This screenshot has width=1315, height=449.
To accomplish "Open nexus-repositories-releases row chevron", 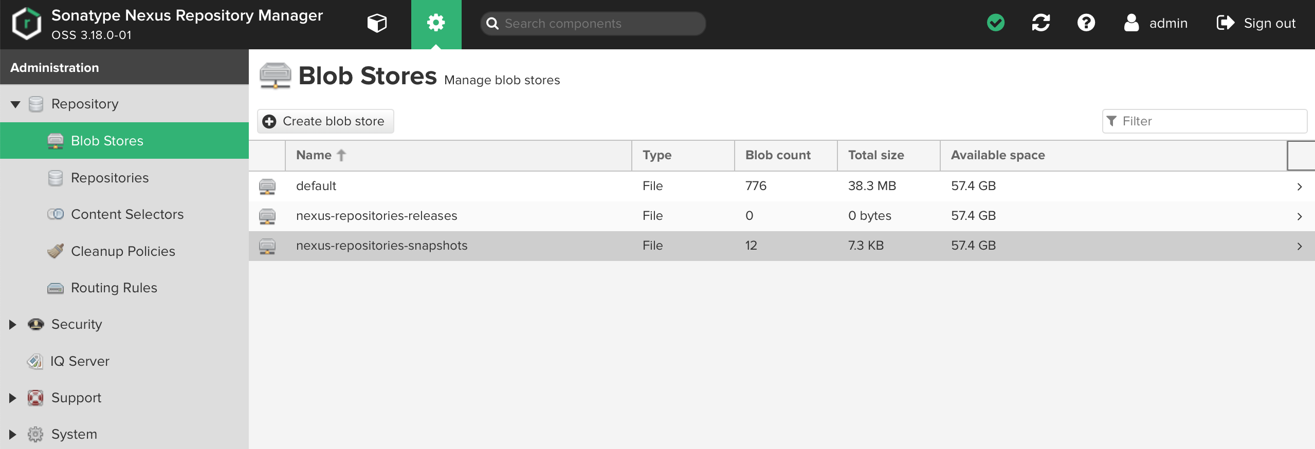I will (x=1300, y=217).
